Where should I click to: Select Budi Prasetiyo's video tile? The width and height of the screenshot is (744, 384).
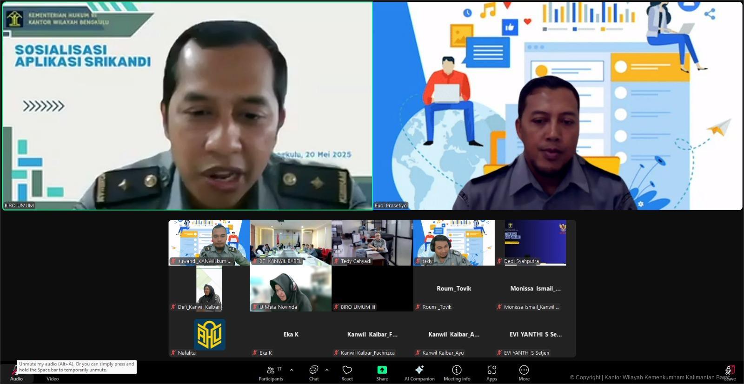(x=558, y=106)
